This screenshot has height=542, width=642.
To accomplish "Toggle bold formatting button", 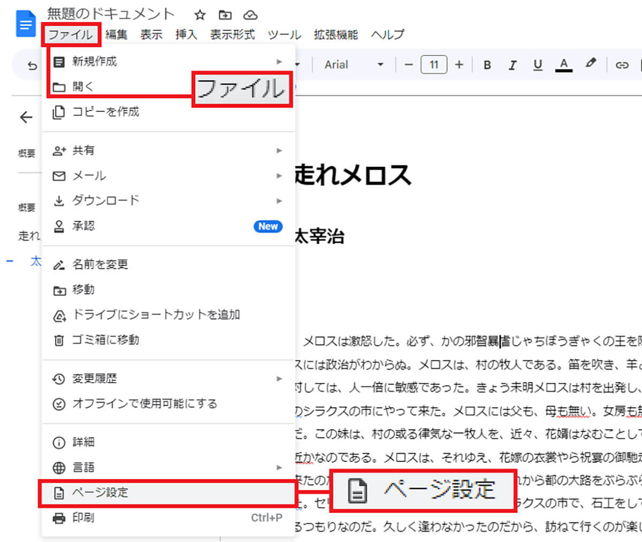I will pos(487,65).
